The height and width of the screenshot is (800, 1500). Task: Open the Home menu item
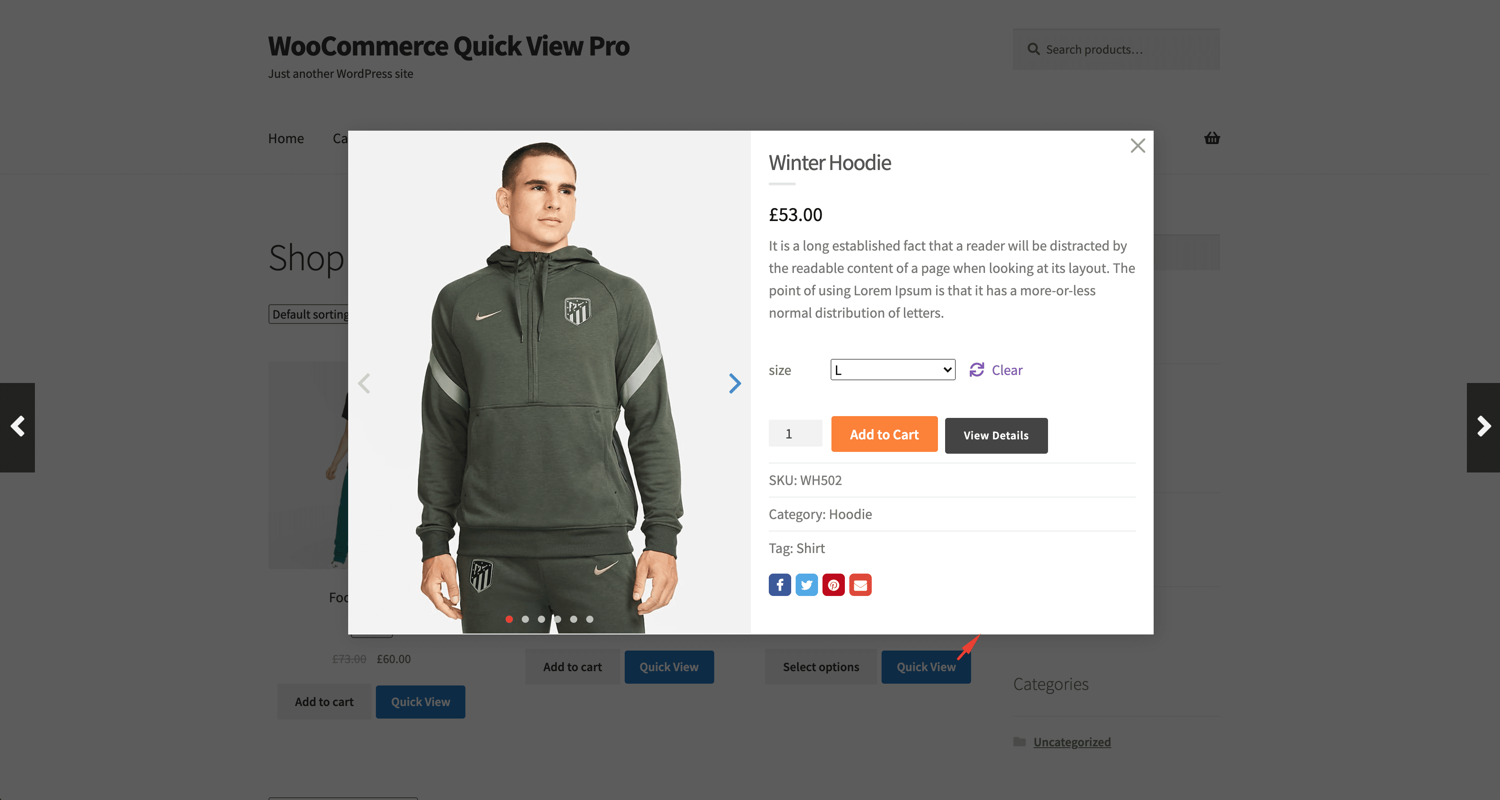coord(286,138)
